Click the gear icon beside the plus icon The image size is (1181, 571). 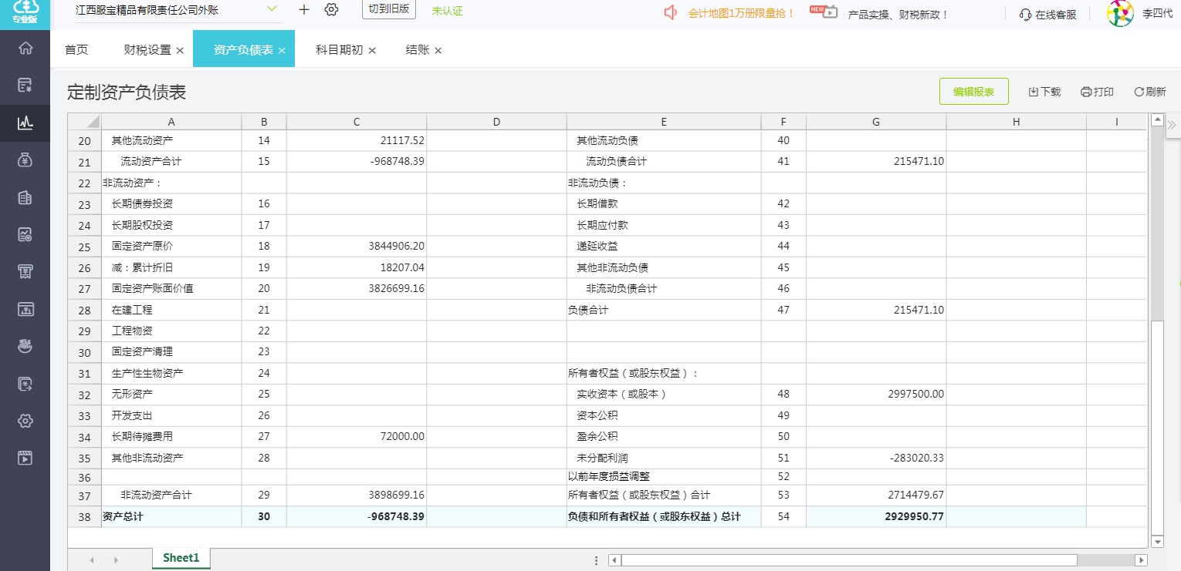[x=331, y=10]
